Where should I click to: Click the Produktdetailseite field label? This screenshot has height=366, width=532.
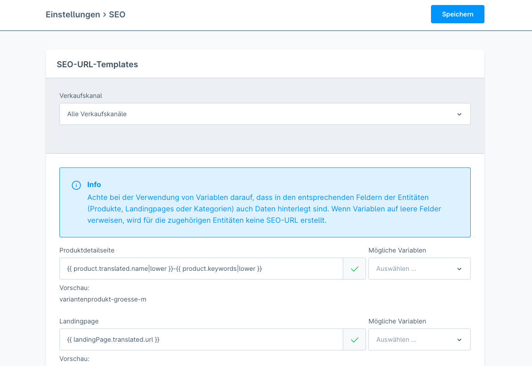coord(87,250)
